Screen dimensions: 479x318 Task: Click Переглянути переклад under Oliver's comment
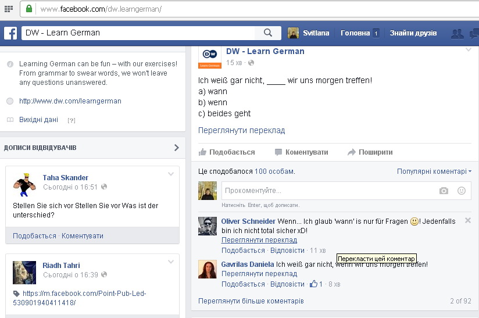pyautogui.click(x=259, y=240)
